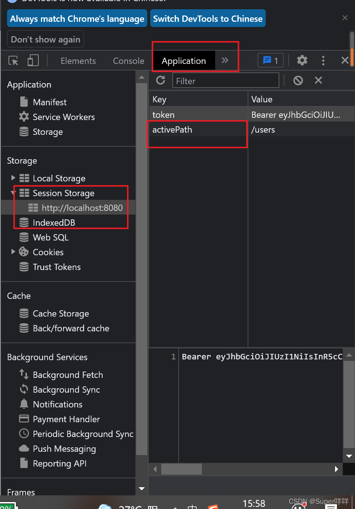This screenshot has width=355, height=509.
Task: Focus the Filter input field
Action: click(x=225, y=81)
